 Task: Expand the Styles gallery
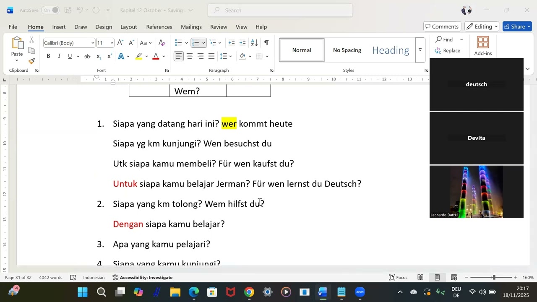(x=420, y=50)
